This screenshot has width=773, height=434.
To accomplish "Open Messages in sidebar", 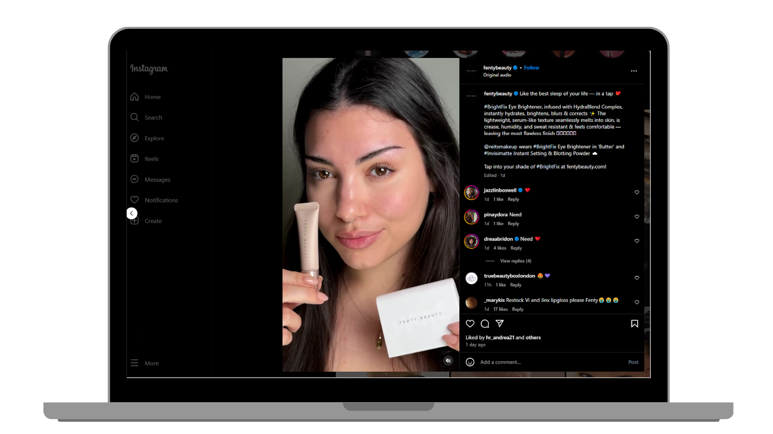I will (150, 179).
